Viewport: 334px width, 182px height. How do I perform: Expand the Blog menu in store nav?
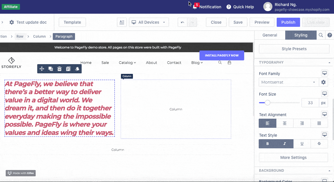click(197, 62)
